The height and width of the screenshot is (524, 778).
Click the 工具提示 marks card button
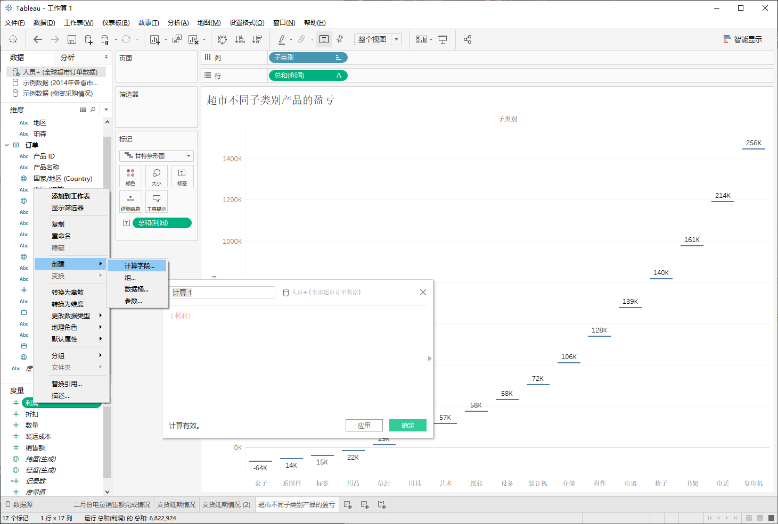coord(157,202)
